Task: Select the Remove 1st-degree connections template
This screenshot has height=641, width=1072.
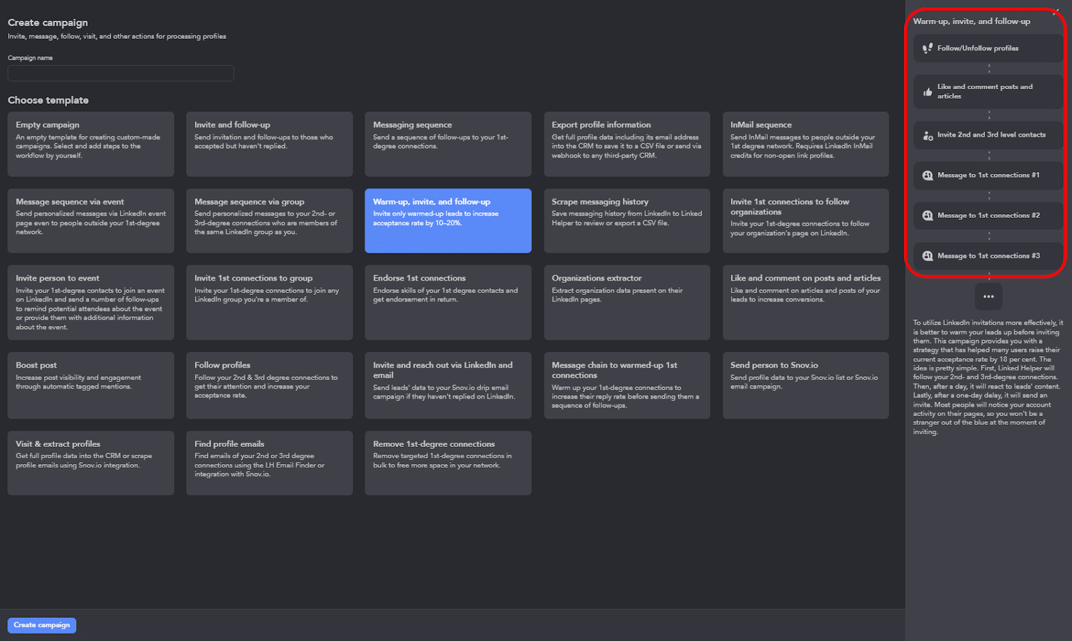Action: [448, 462]
